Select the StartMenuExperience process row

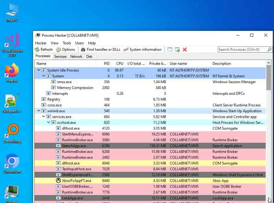(150, 134)
